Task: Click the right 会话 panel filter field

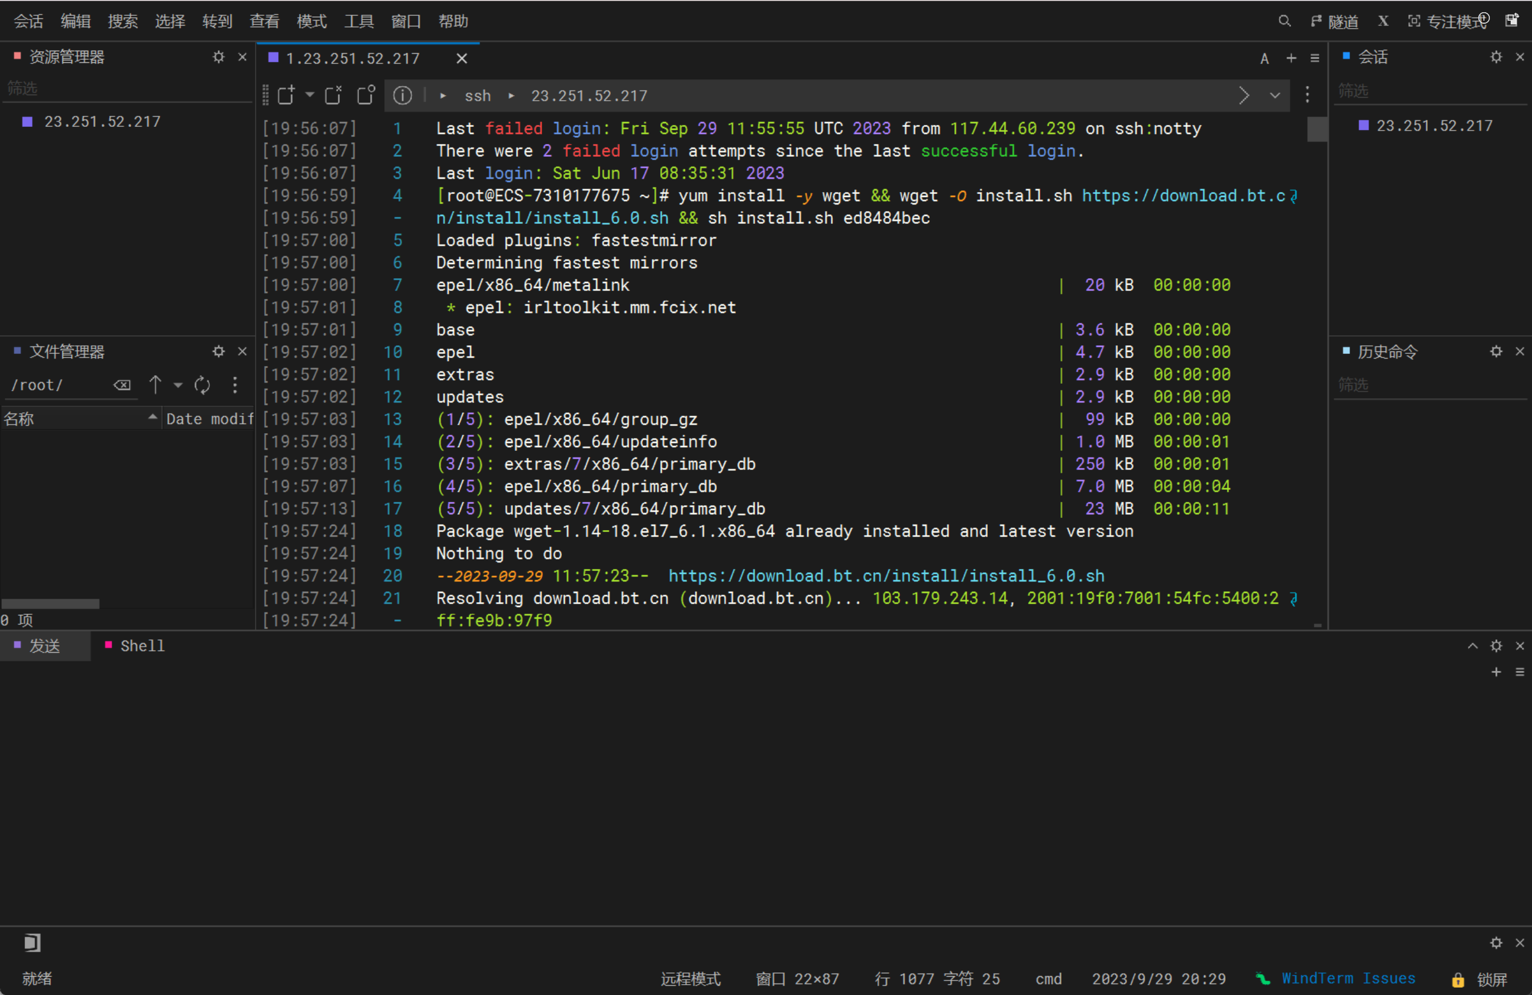Action: pos(1430,91)
